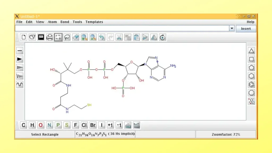This screenshot has width=272, height=153.
Task: Select the cyclopentane pentagon ring tool
Action: (251, 67)
